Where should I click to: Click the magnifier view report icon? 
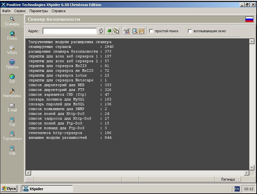point(134,31)
